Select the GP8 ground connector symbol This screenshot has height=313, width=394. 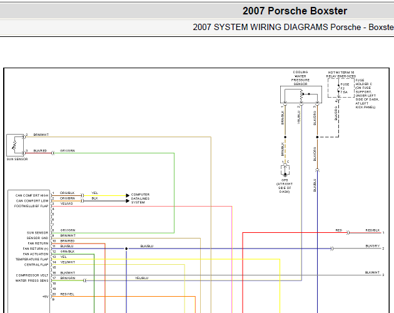click(285, 170)
